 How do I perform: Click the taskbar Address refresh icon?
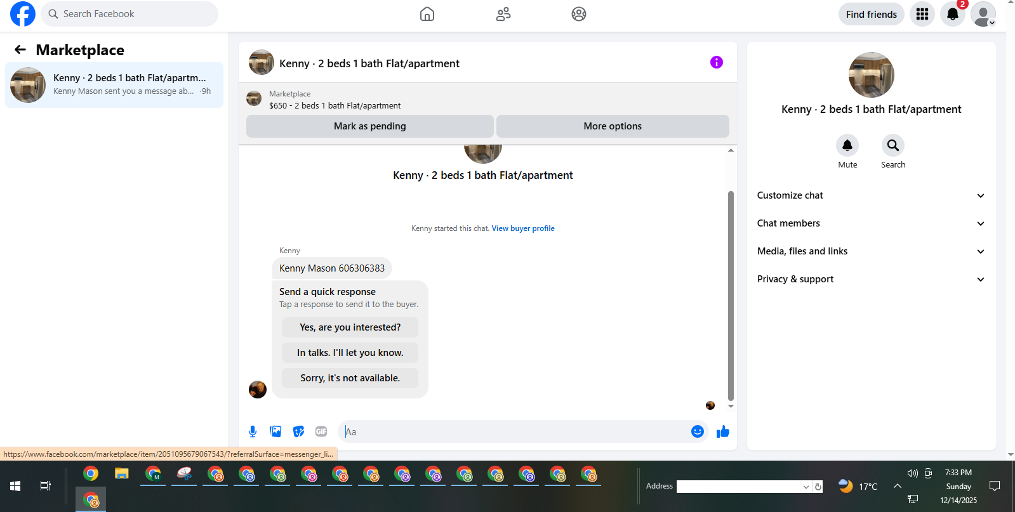818,487
